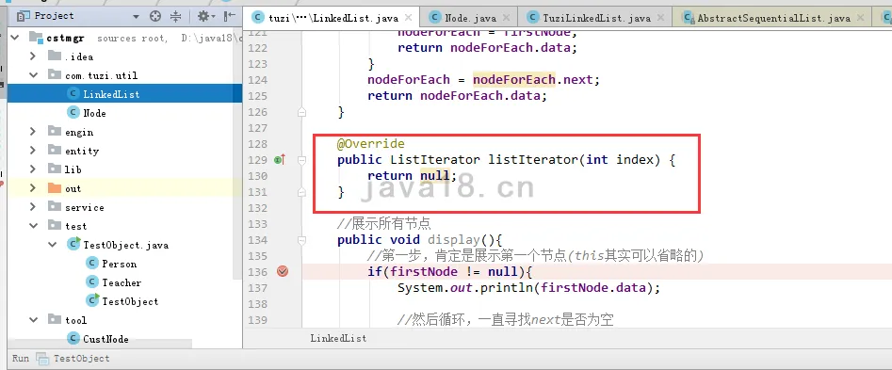892x370 pixels.
Task: Toggle the fold end marker on line 126
Action: (302, 112)
